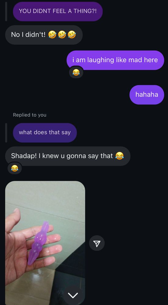Viewport: 168px width, 305px height.
Task: Select the 'No I didn't!' message bubble
Action: click(x=44, y=35)
